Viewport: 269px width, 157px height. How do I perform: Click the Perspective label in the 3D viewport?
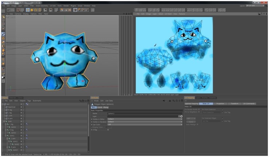coord(11,17)
